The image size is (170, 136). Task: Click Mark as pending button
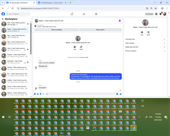(x=56, y=30)
